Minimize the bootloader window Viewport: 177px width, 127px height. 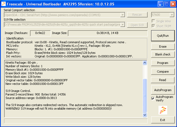coord(160,4)
